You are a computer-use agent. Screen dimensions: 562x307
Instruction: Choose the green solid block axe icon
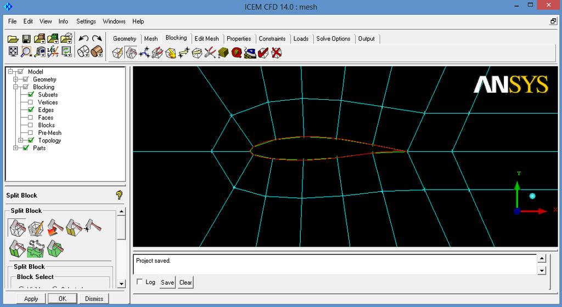pos(55,248)
